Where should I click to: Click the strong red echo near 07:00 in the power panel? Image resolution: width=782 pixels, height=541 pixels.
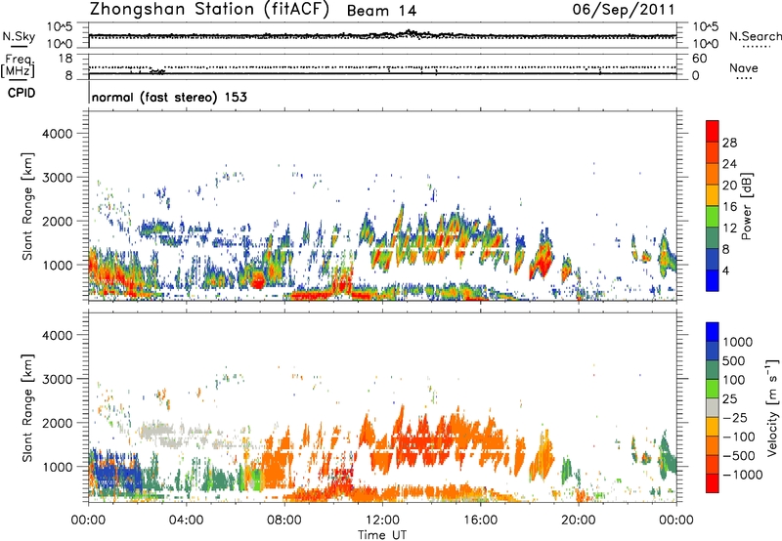[x=257, y=280]
